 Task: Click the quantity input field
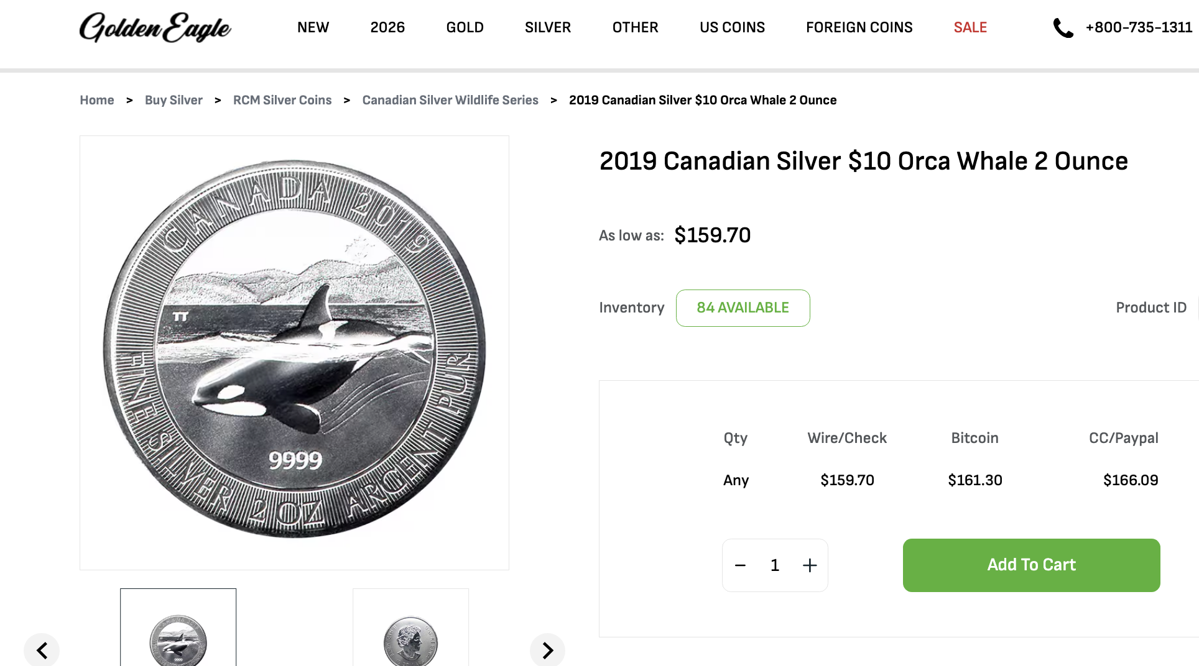[x=775, y=565]
